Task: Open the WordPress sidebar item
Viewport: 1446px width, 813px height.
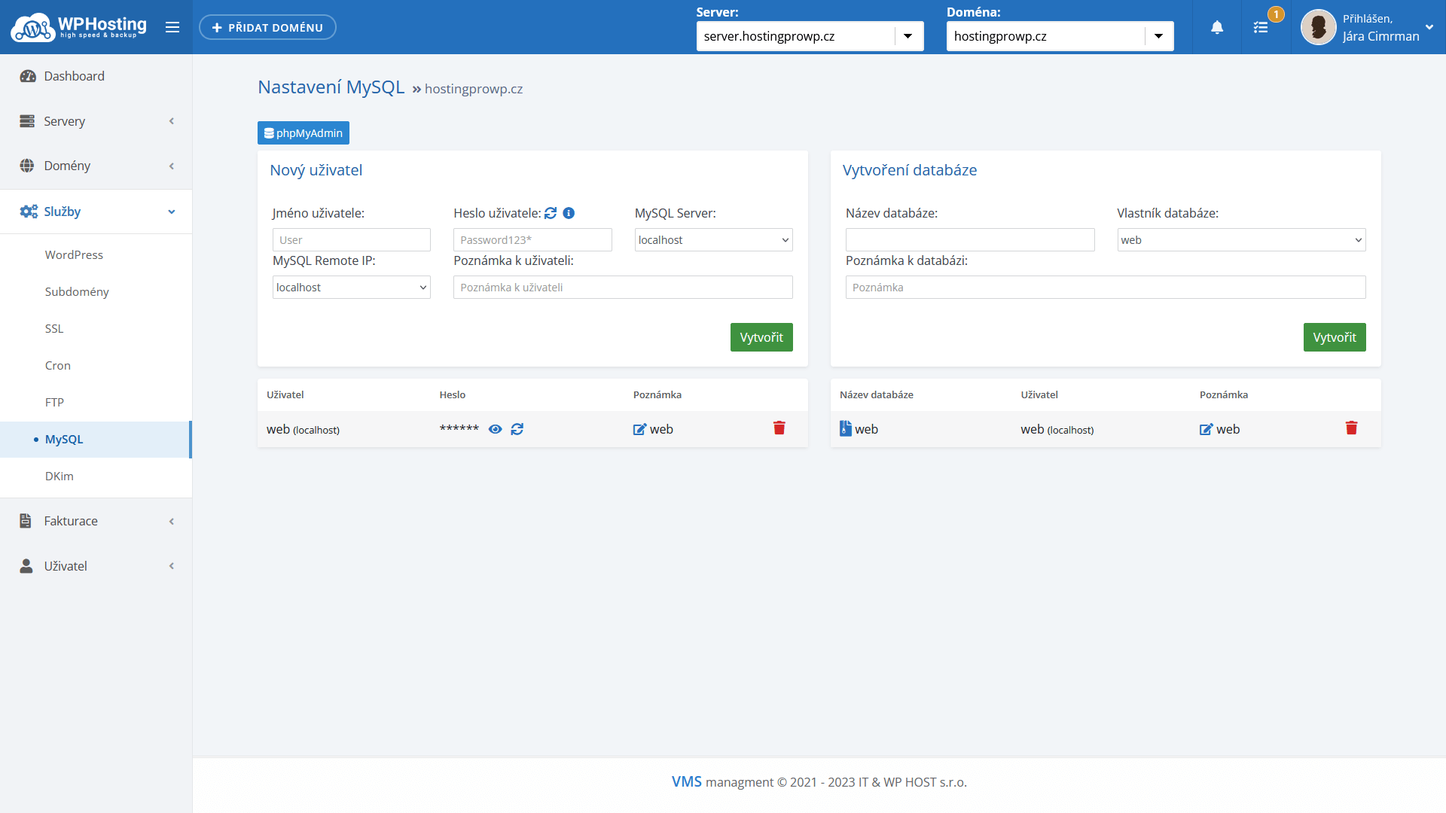Action: 74,255
